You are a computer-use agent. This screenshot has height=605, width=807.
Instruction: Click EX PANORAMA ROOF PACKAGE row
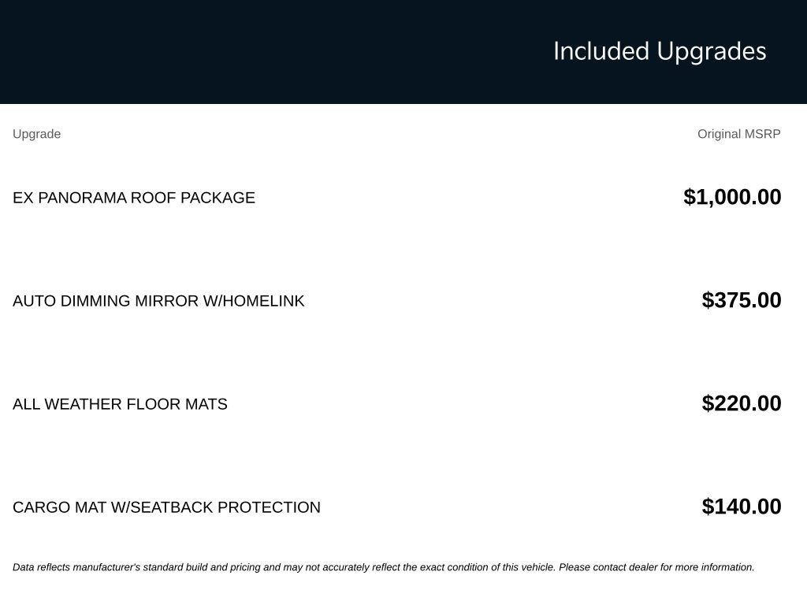point(397,198)
